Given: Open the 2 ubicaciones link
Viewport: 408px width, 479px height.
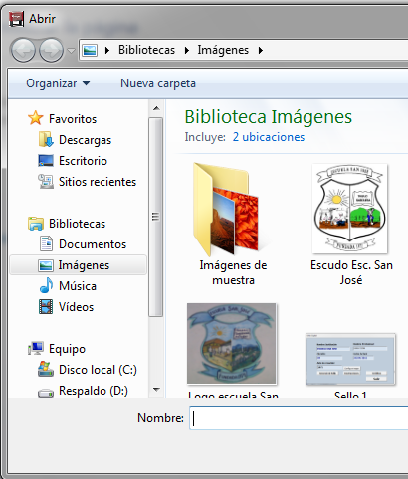Looking at the screenshot, I should (x=269, y=137).
